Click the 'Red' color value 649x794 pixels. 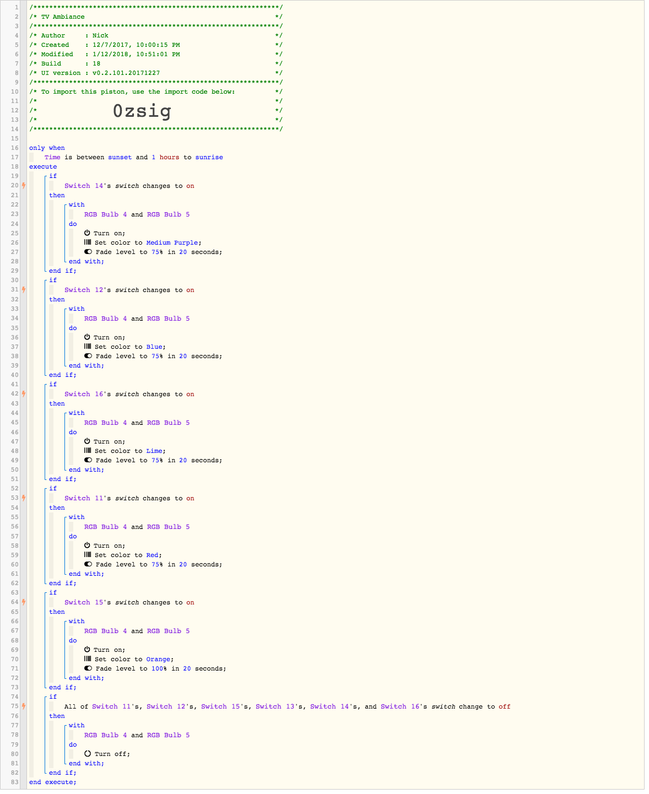click(x=152, y=555)
